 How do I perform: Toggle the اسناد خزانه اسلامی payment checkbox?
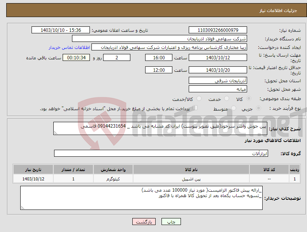point(195,107)
